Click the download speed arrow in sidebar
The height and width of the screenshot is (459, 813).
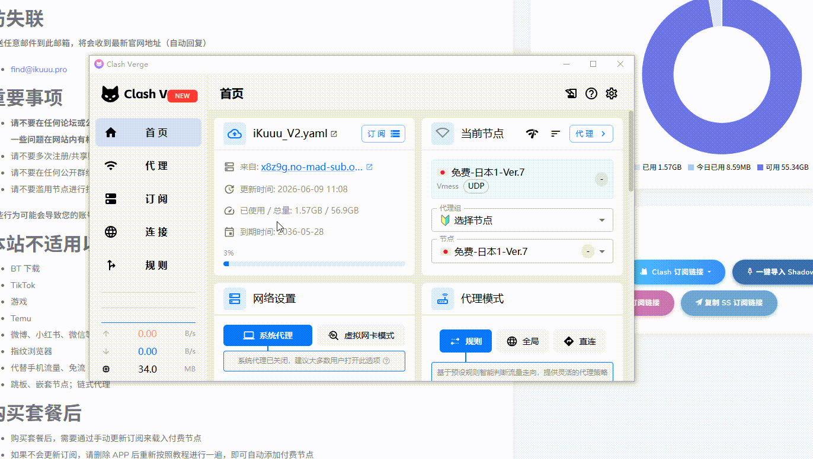click(x=106, y=351)
